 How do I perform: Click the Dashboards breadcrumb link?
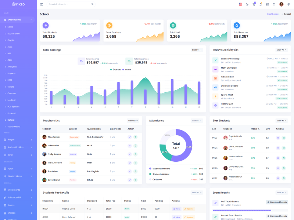point(273,14)
